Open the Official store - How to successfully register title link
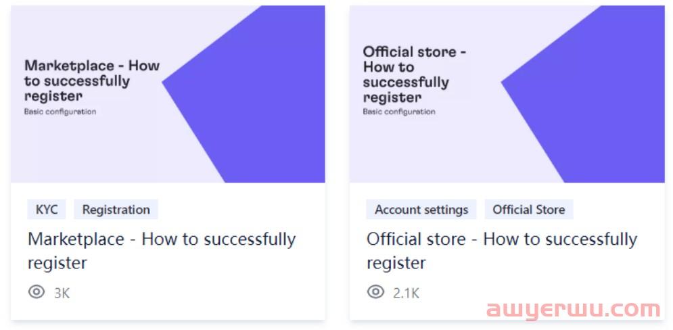The width and height of the screenshot is (673, 330). (502, 251)
